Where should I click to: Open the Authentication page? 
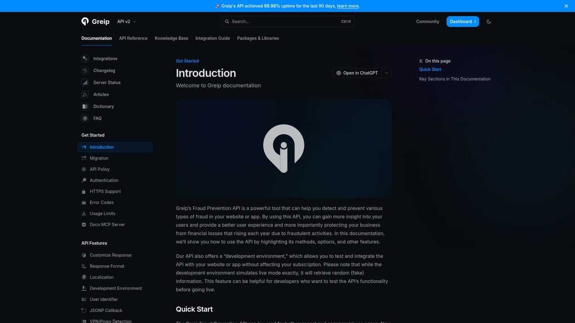(x=115, y=180)
